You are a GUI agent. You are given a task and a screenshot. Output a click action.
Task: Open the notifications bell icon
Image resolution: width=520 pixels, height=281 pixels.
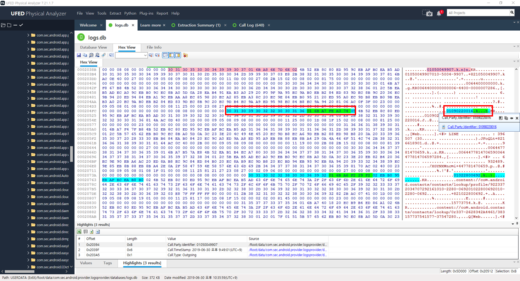tap(440, 13)
